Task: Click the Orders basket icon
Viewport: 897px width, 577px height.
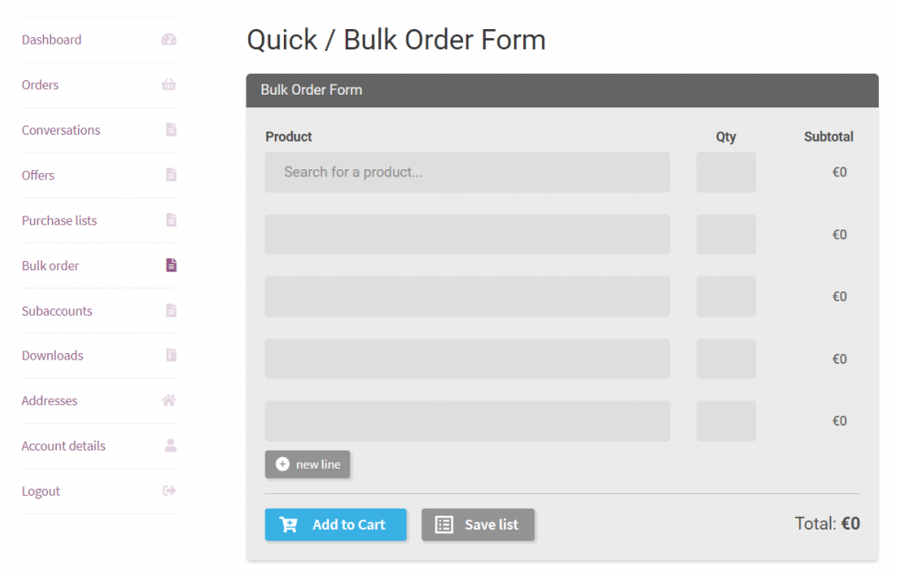Action: 169,85
